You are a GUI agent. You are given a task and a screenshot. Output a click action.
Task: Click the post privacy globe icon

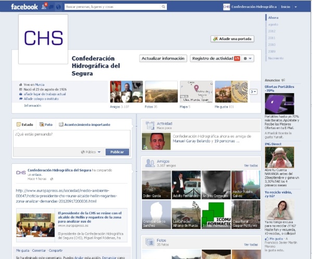(51, 179)
